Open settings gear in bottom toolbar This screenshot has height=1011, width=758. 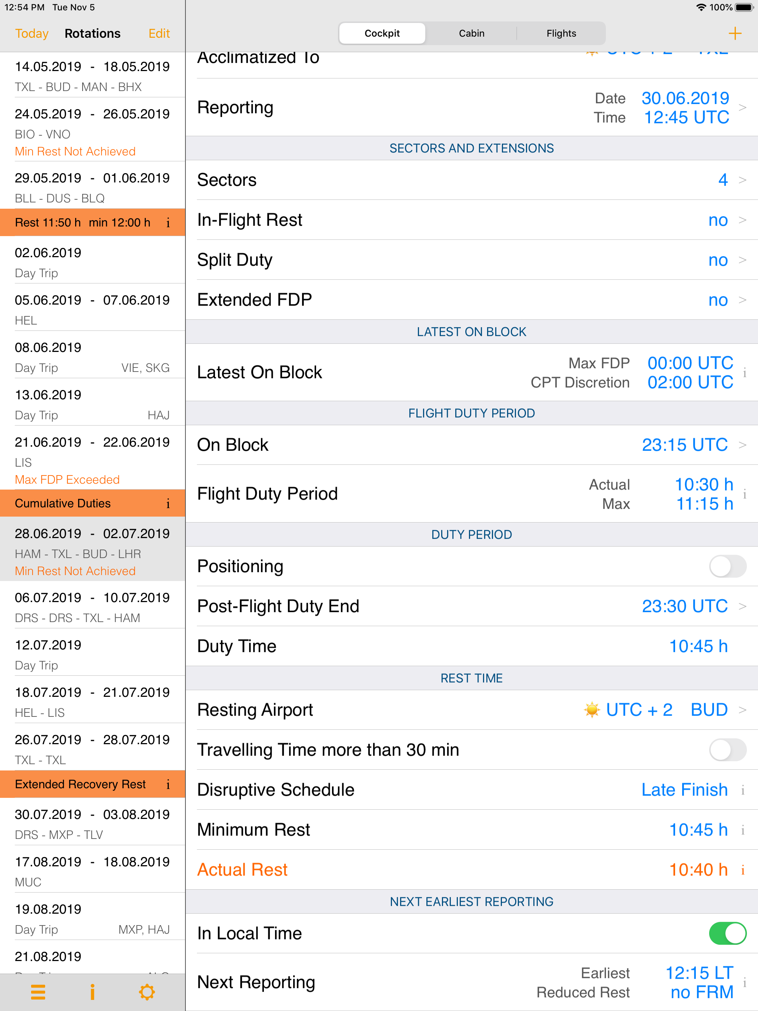coord(147,992)
